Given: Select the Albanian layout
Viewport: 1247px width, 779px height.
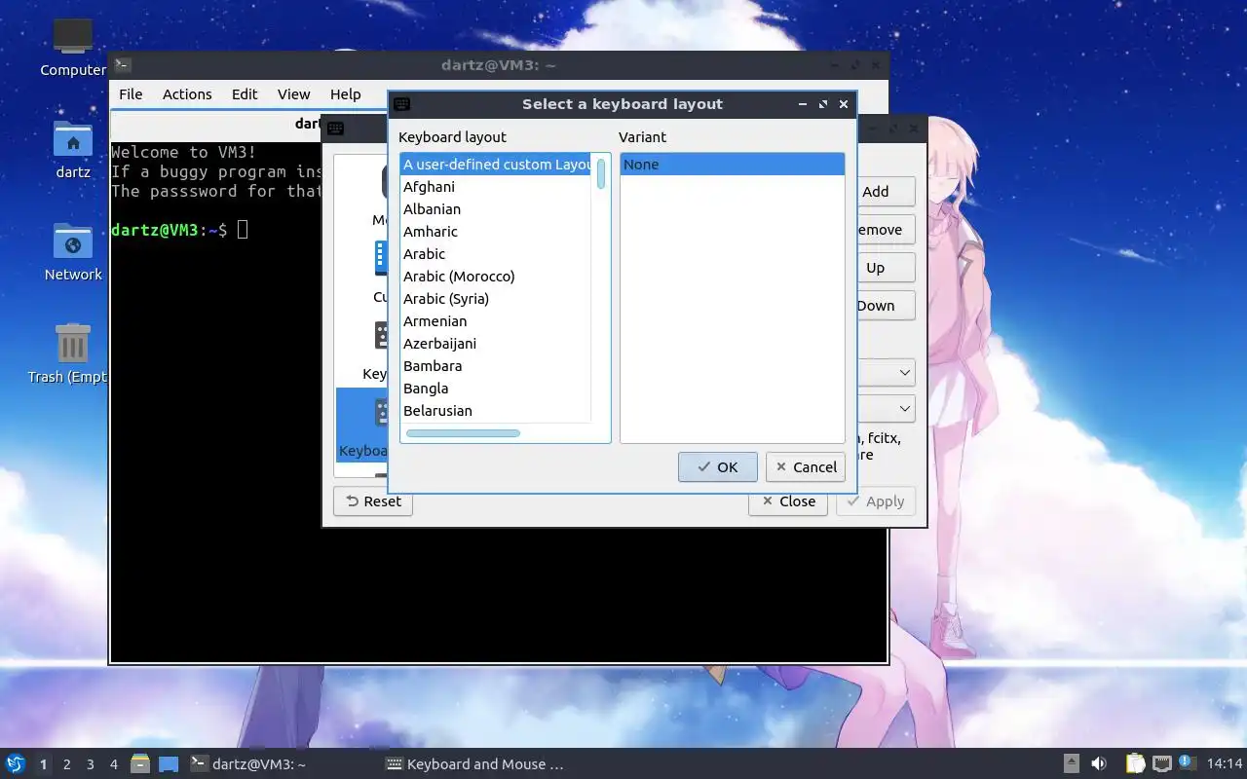Looking at the screenshot, I should 495,209.
